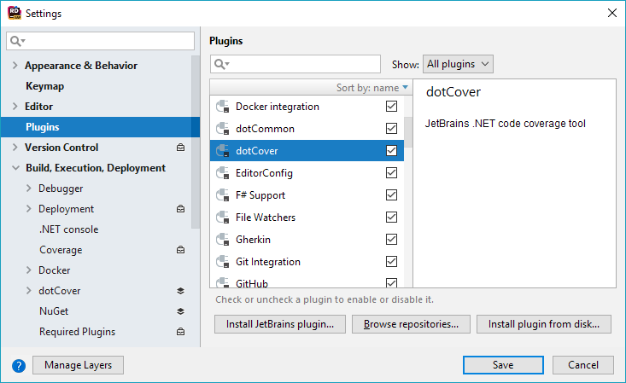Open the NuGet settings page
Image resolution: width=626 pixels, height=383 pixels.
[54, 311]
